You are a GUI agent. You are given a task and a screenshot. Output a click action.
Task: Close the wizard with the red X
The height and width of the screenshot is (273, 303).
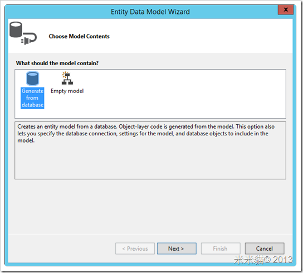point(286,9)
